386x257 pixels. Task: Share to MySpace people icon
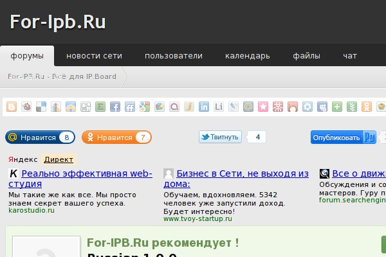[322, 107]
